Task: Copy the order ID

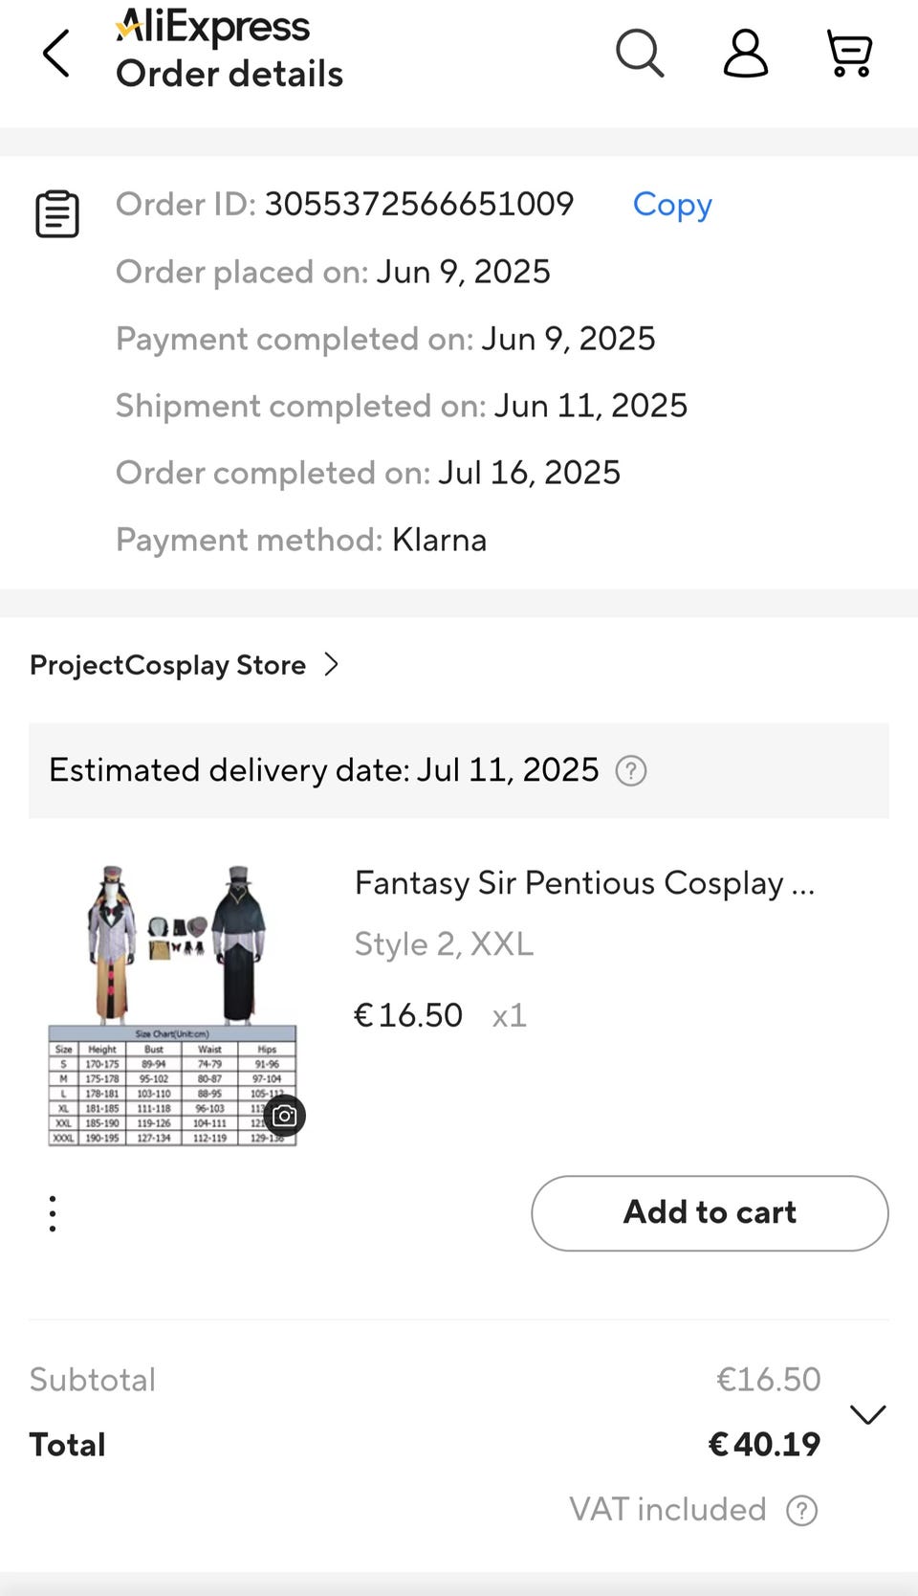Action: coord(672,204)
